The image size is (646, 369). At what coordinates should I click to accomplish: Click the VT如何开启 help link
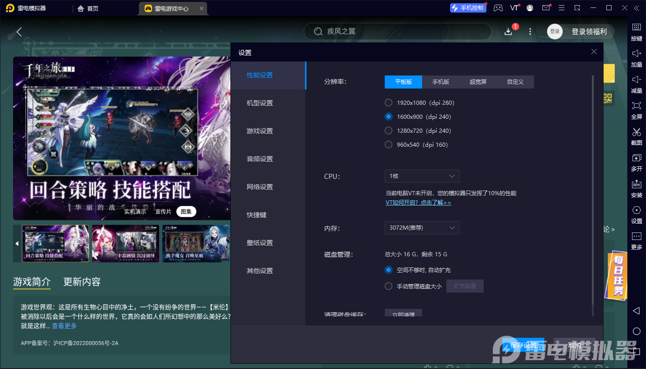pyautogui.click(x=418, y=203)
